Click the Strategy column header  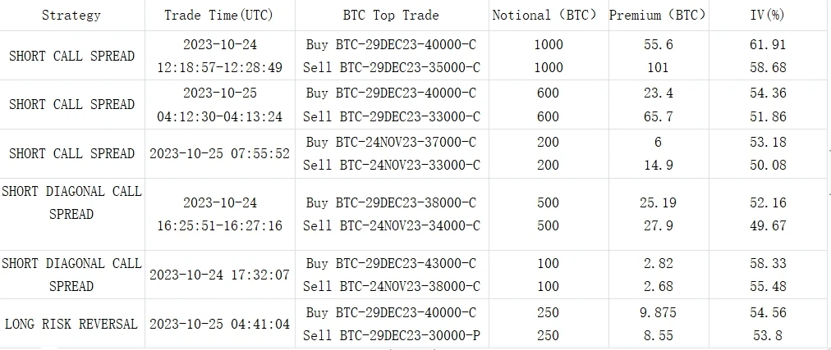[x=71, y=15]
